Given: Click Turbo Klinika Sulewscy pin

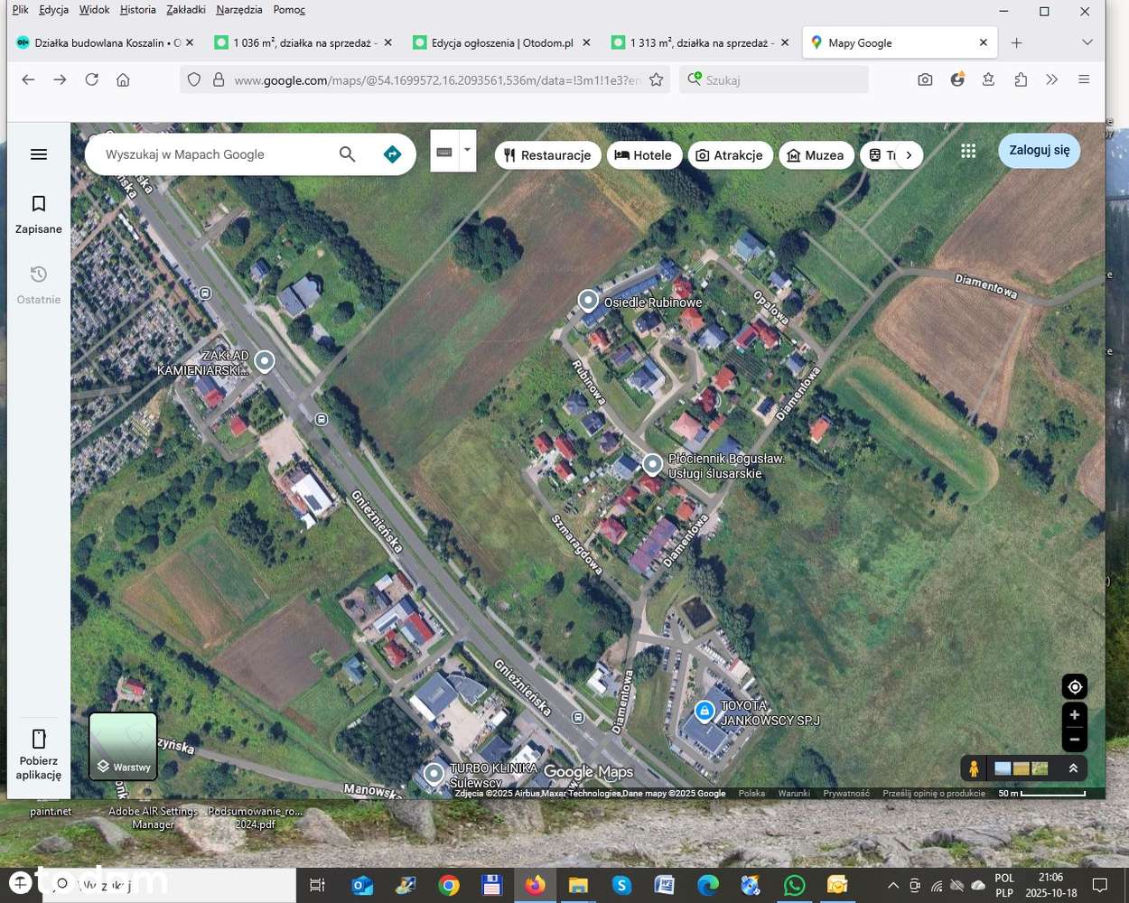Looking at the screenshot, I should 434,774.
